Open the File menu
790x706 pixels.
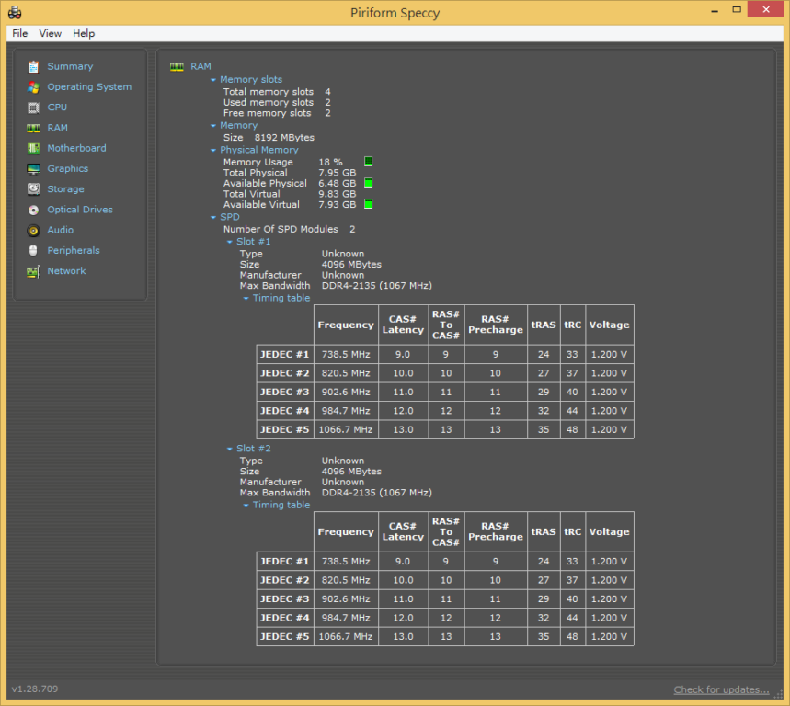(20, 33)
